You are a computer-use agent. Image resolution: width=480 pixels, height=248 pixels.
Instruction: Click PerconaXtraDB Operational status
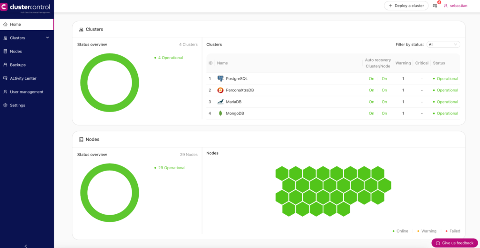tap(445, 90)
